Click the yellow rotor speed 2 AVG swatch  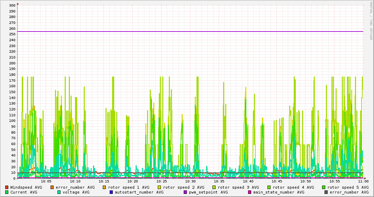tap(159, 187)
